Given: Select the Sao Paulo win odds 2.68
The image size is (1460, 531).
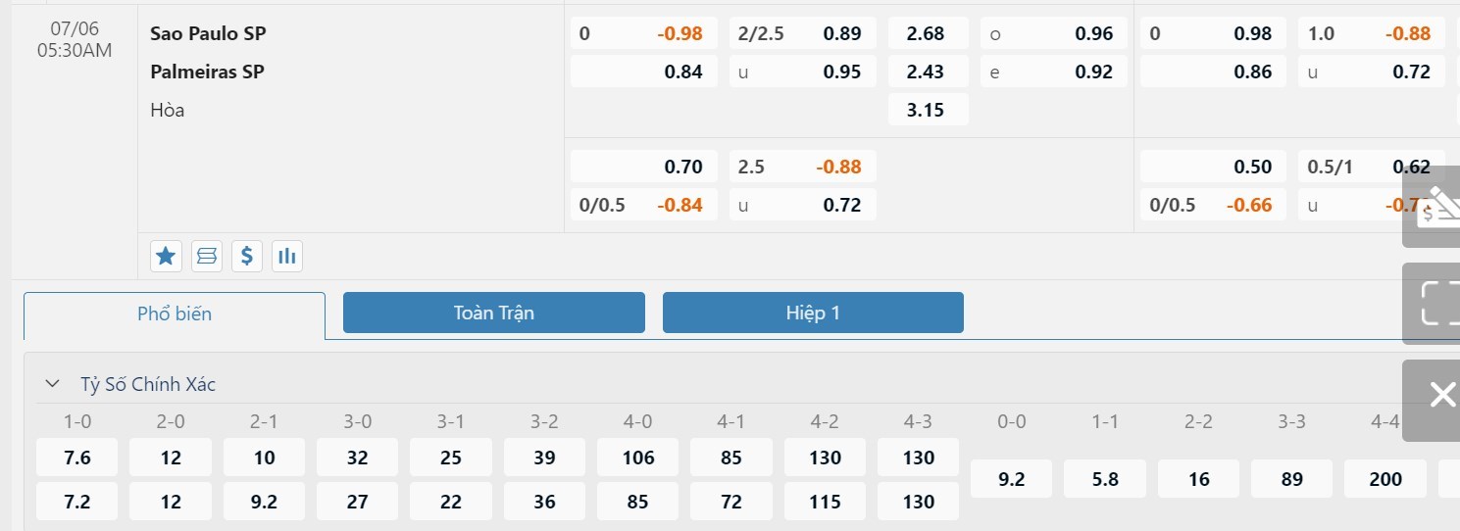Looking at the screenshot, I should click(927, 33).
